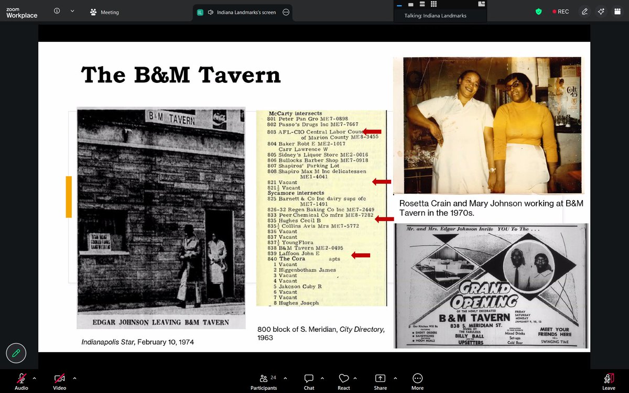Viewport: 629px width, 393px height.
Task: Click the 838 B&M Tavern ME2-0495 directory line
Action: (305, 248)
